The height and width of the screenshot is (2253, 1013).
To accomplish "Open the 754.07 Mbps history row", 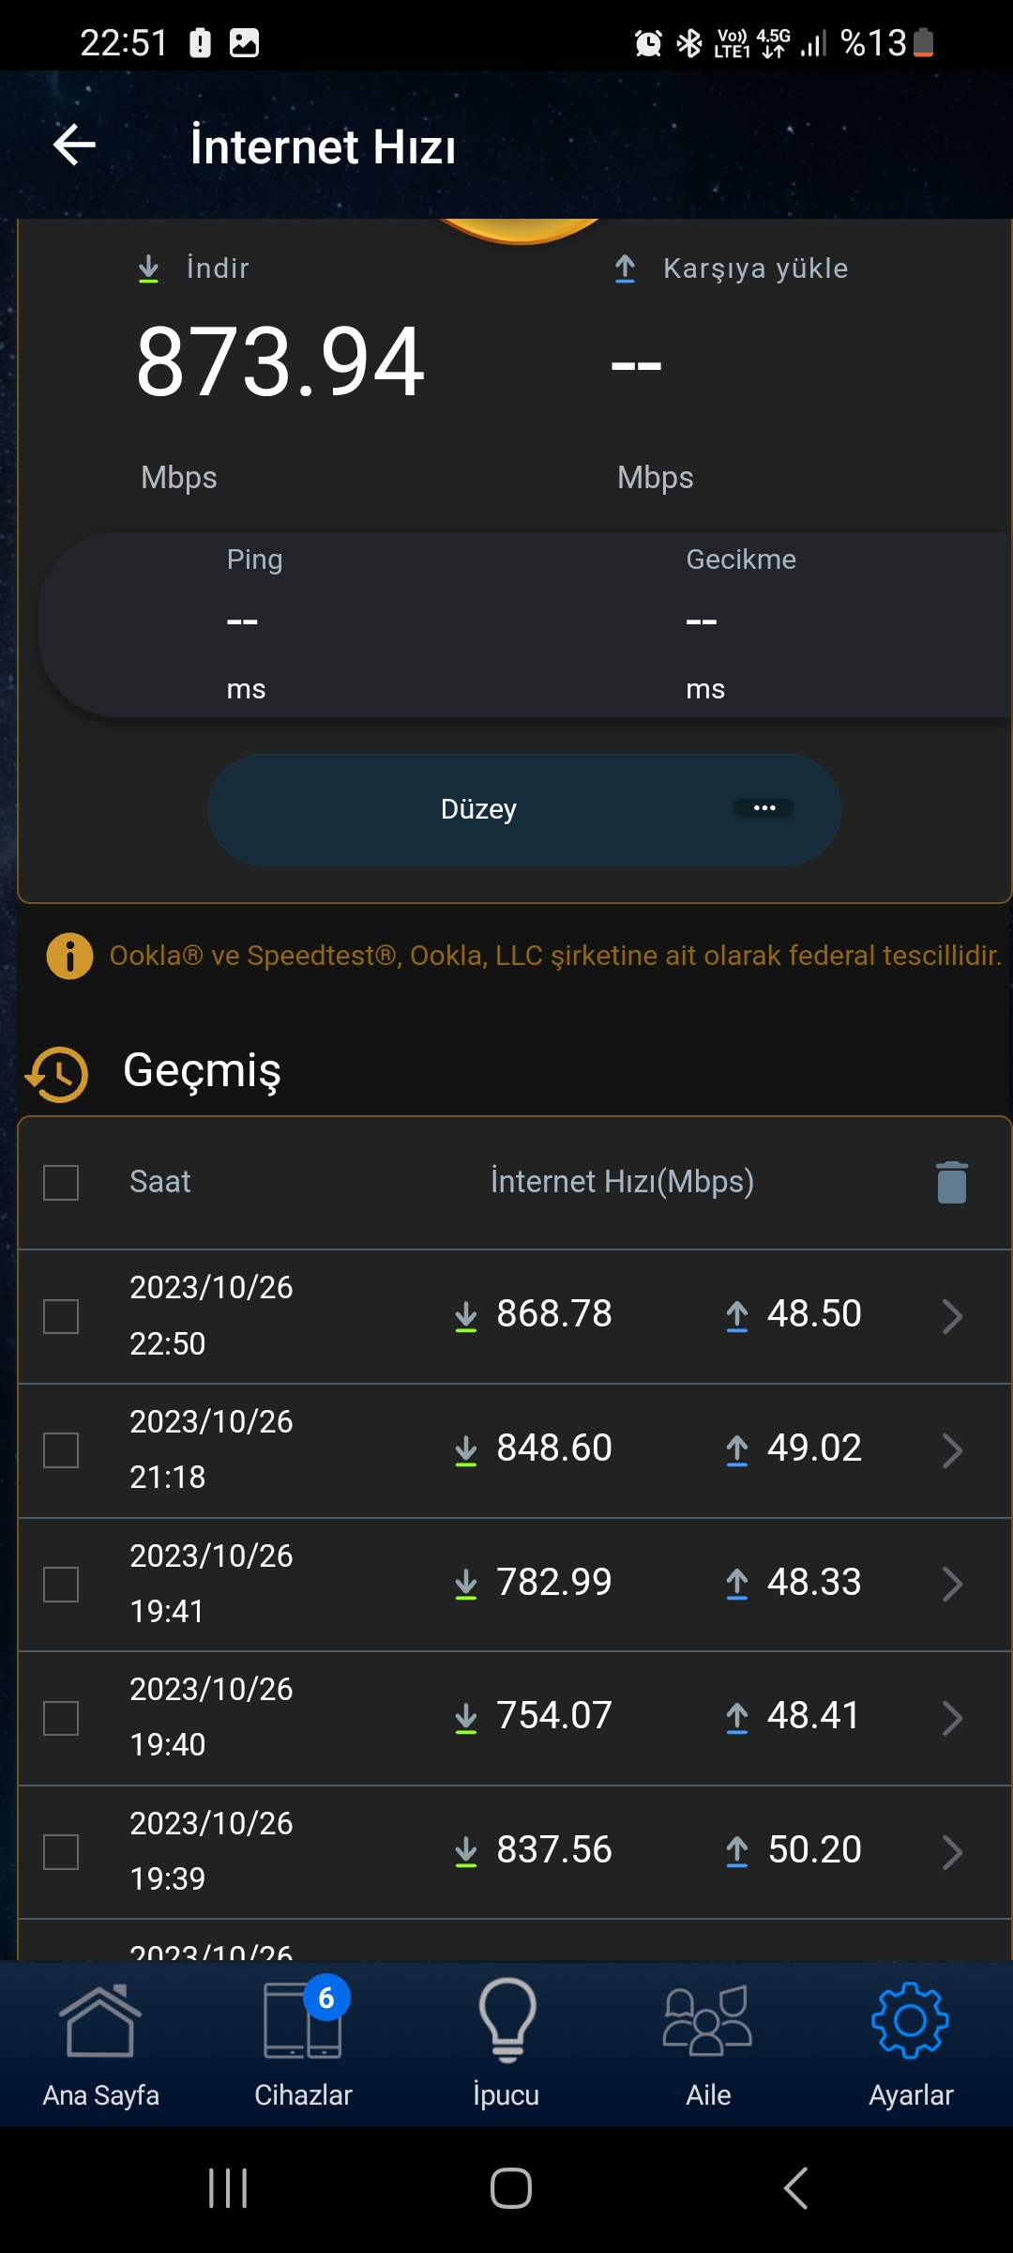I will pyautogui.click(x=514, y=1718).
